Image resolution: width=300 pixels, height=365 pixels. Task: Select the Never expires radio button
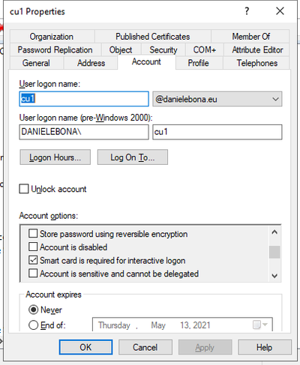click(x=33, y=310)
